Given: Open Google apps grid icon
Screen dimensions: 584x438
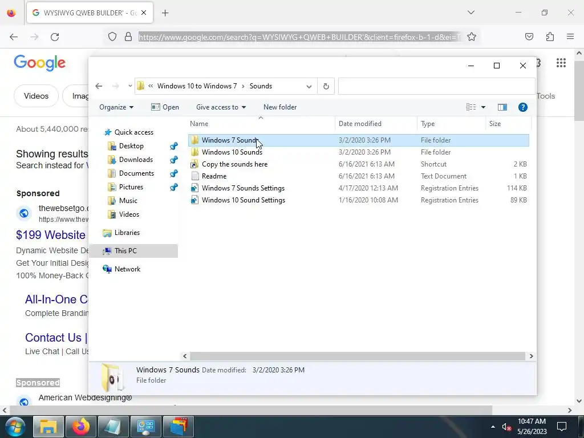Looking at the screenshot, I should pos(561,63).
